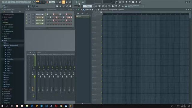Select the Playlist zoom tool

click(97, 10)
